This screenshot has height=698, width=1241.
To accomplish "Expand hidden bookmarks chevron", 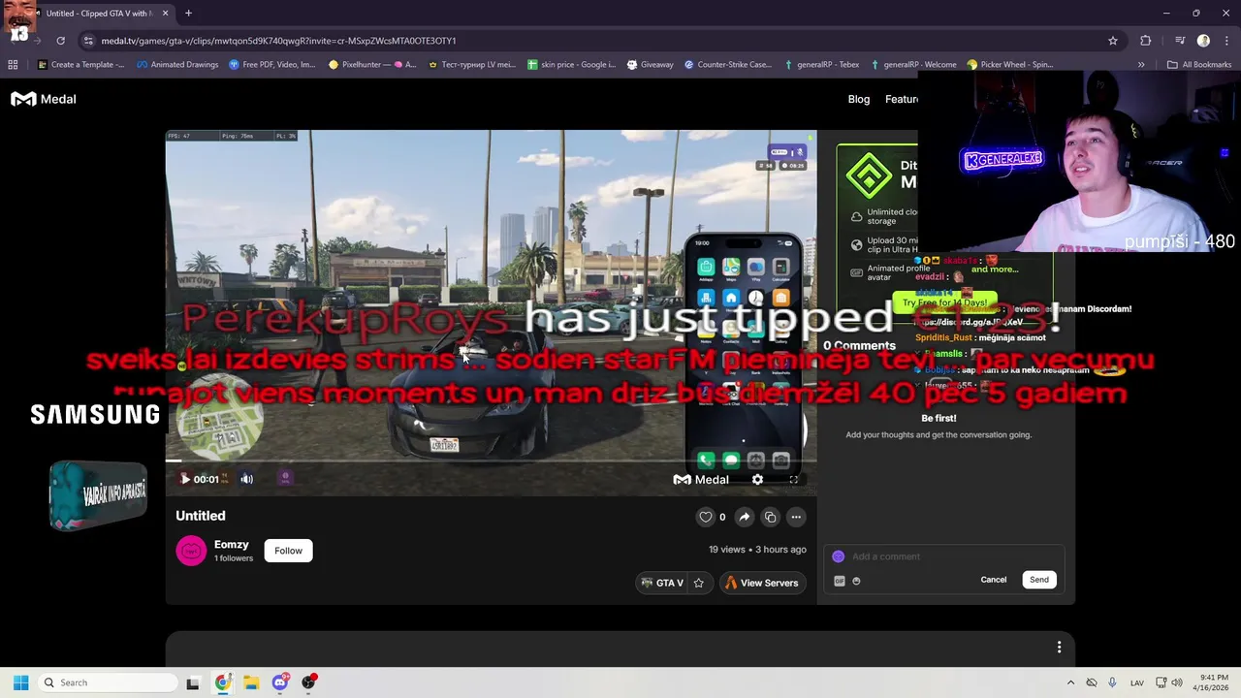I will [1141, 65].
